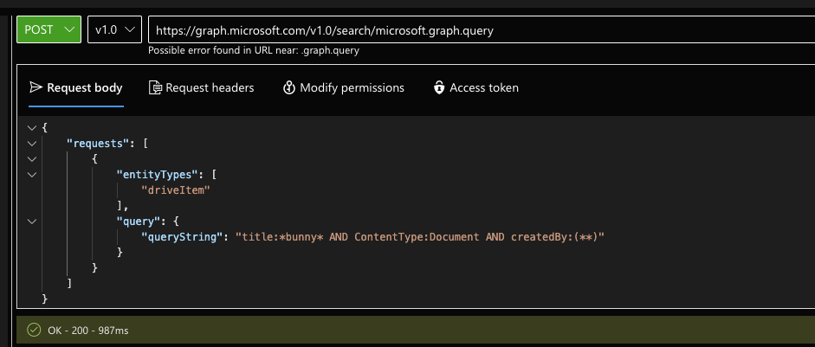Click the "driveItem" string value

pyautogui.click(x=176, y=190)
